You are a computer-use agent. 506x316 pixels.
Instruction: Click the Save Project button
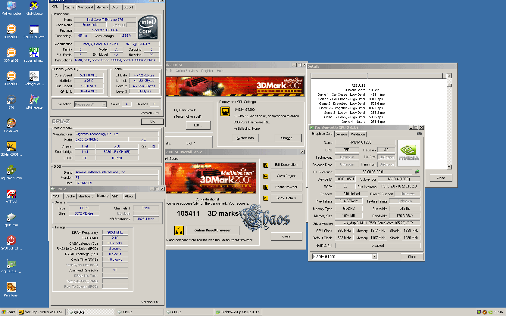(286, 176)
